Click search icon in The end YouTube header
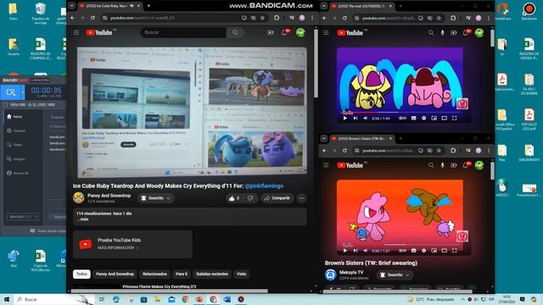 click(x=431, y=32)
